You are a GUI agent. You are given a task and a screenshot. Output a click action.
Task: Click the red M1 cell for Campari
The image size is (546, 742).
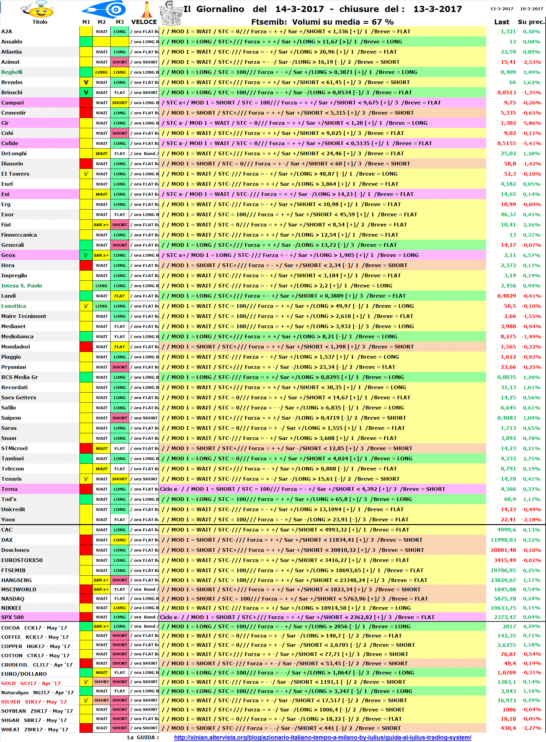click(x=86, y=103)
